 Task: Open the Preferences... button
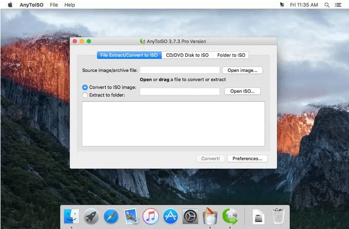tap(247, 159)
